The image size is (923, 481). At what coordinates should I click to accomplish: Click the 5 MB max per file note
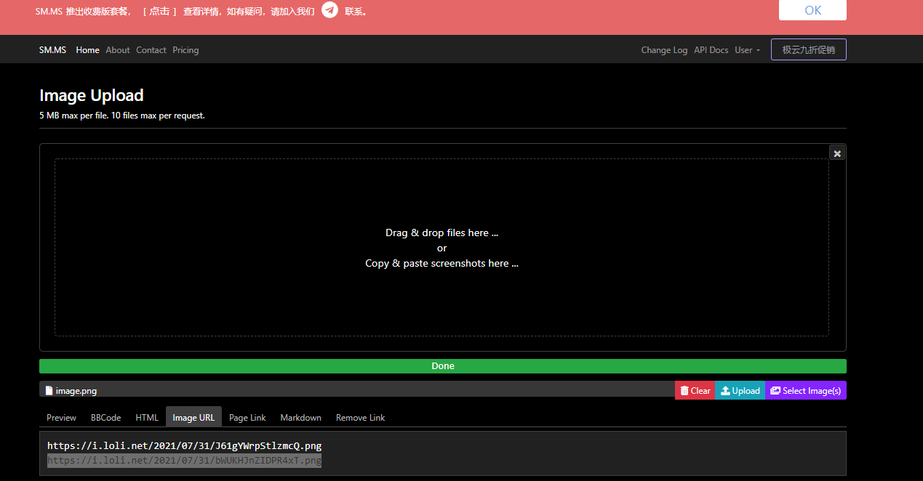coord(122,116)
